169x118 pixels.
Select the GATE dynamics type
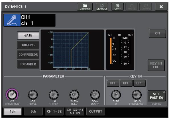[x=28, y=35]
